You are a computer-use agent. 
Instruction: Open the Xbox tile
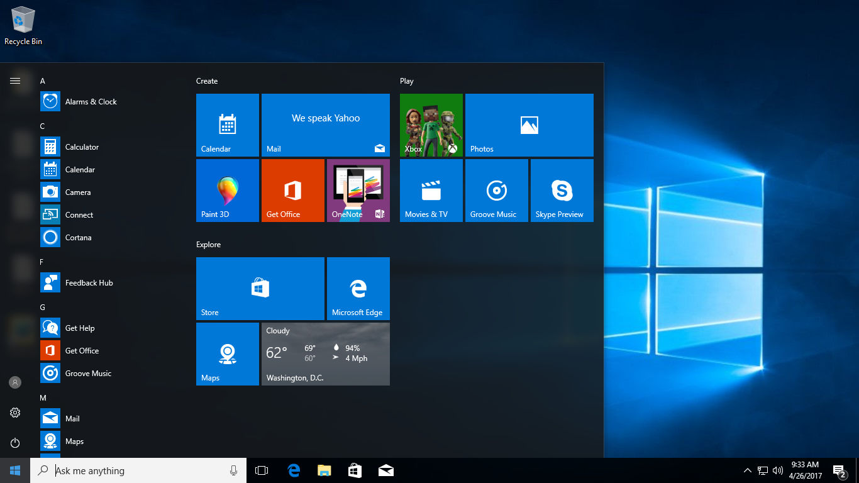pyautogui.click(x=431, y=125)
